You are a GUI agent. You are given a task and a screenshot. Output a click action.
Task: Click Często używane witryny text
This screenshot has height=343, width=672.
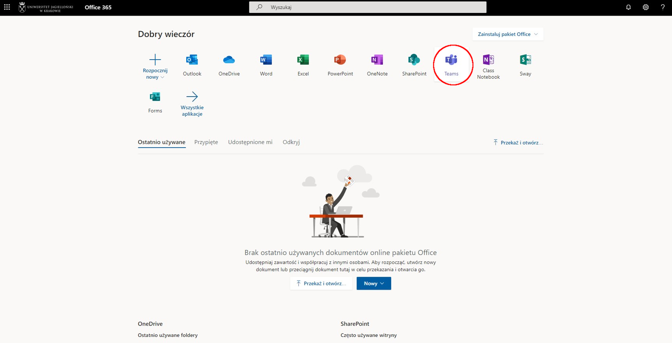[x=369, y=335]
